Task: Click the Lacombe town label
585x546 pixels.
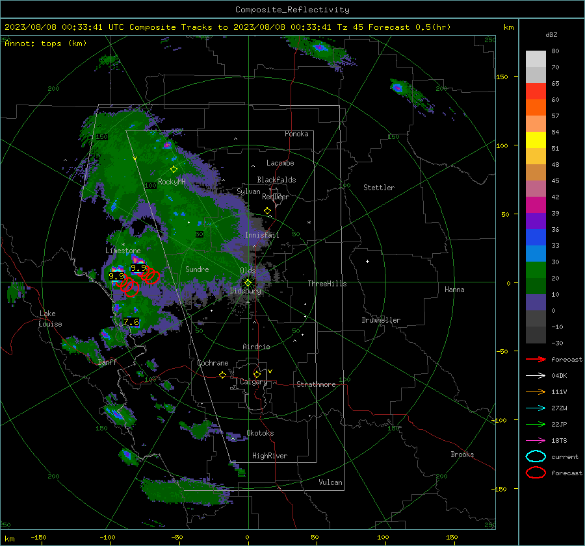Action: pyautogui.click(x=280, y=163)
